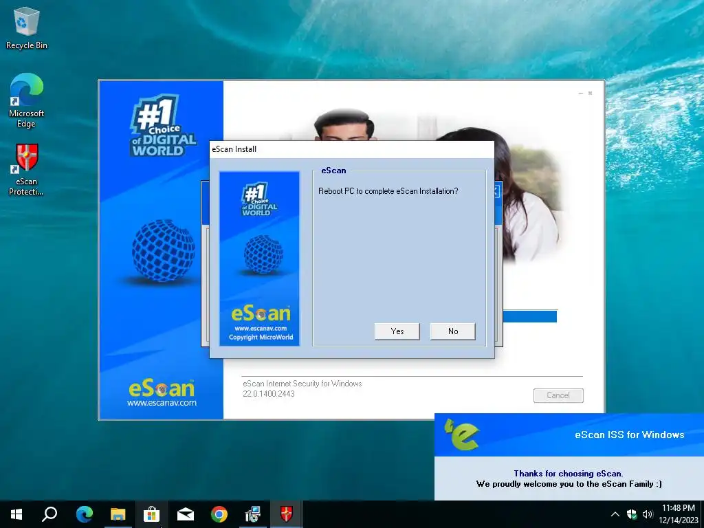Click the eScan Install dialog title bar

pyautogui.click(x=352, y=149)
